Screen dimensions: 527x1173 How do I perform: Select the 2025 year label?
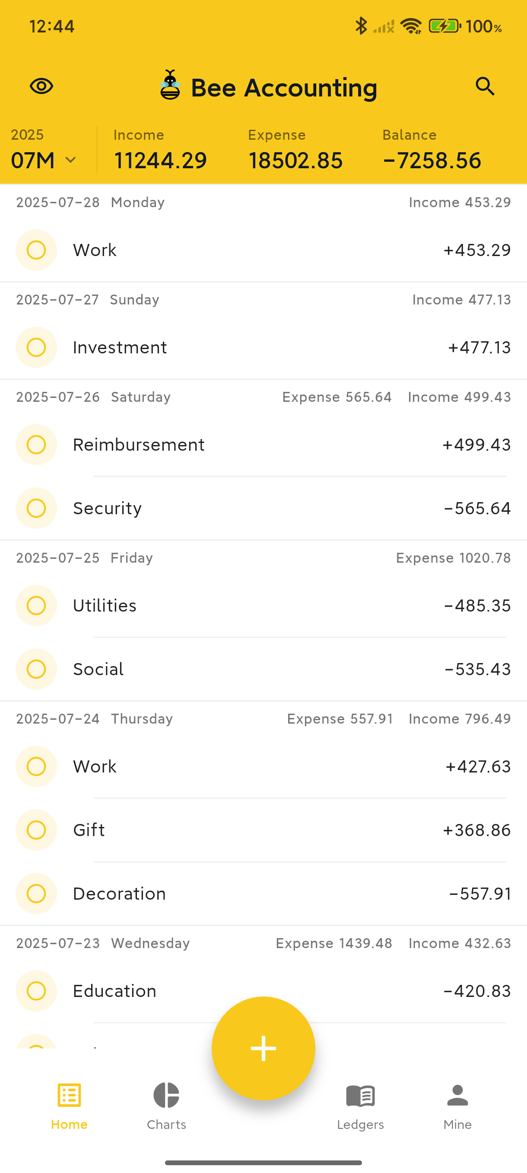(27, 135)
